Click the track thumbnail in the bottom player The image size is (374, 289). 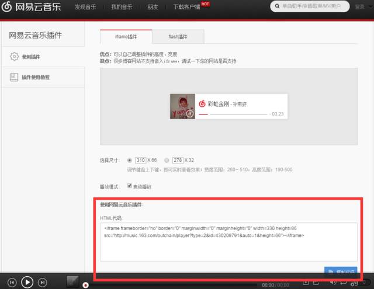(72, 281)
